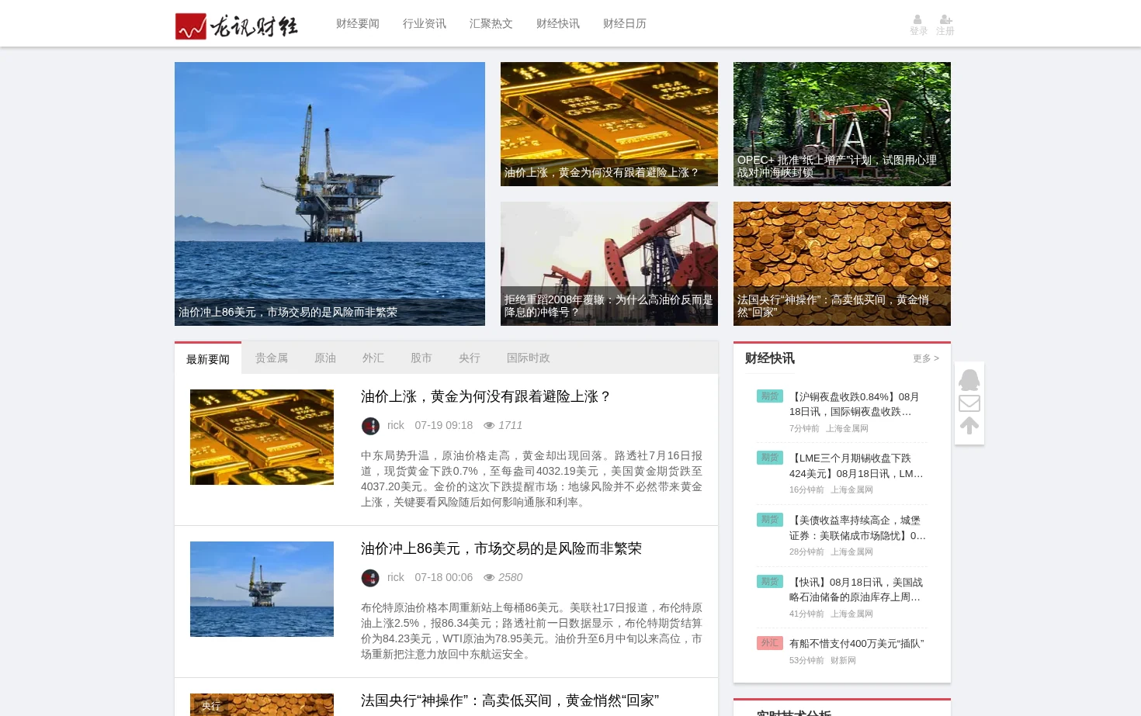Switch to the 原油 tab
This screenshot has height=716, width=1141.
[x=325, y=358]
